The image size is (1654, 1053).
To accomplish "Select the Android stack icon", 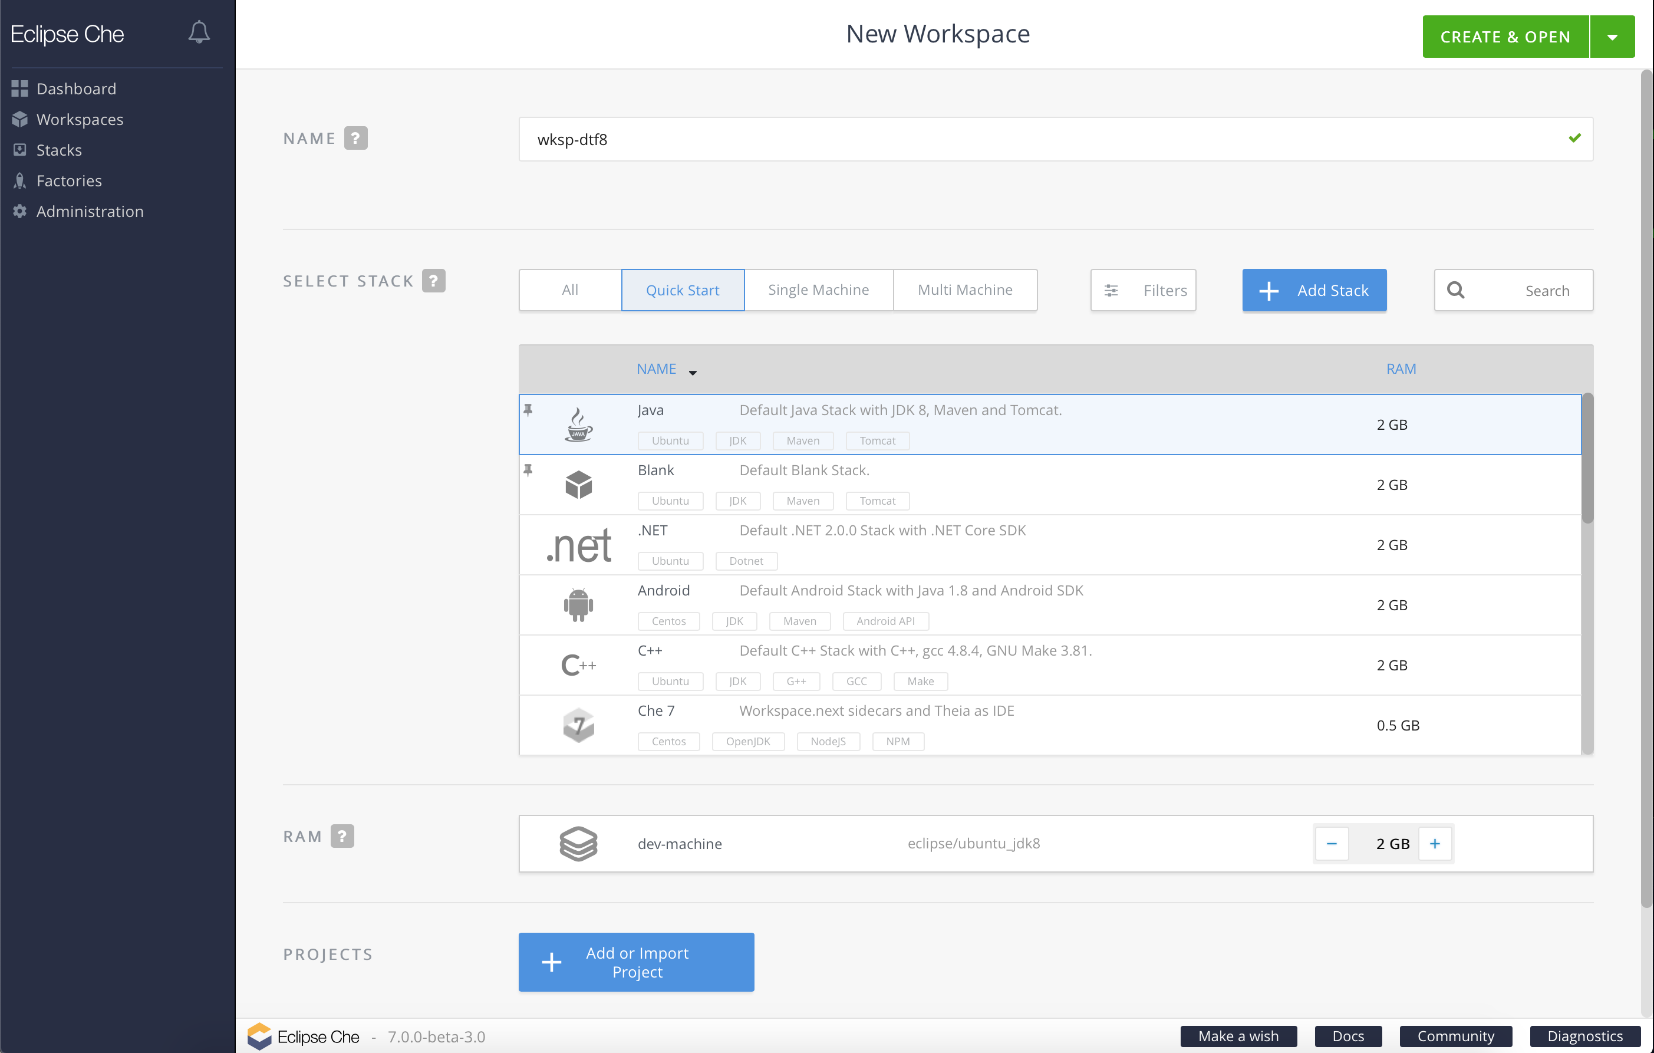I will pyautogui.click(x=578, y=605).
